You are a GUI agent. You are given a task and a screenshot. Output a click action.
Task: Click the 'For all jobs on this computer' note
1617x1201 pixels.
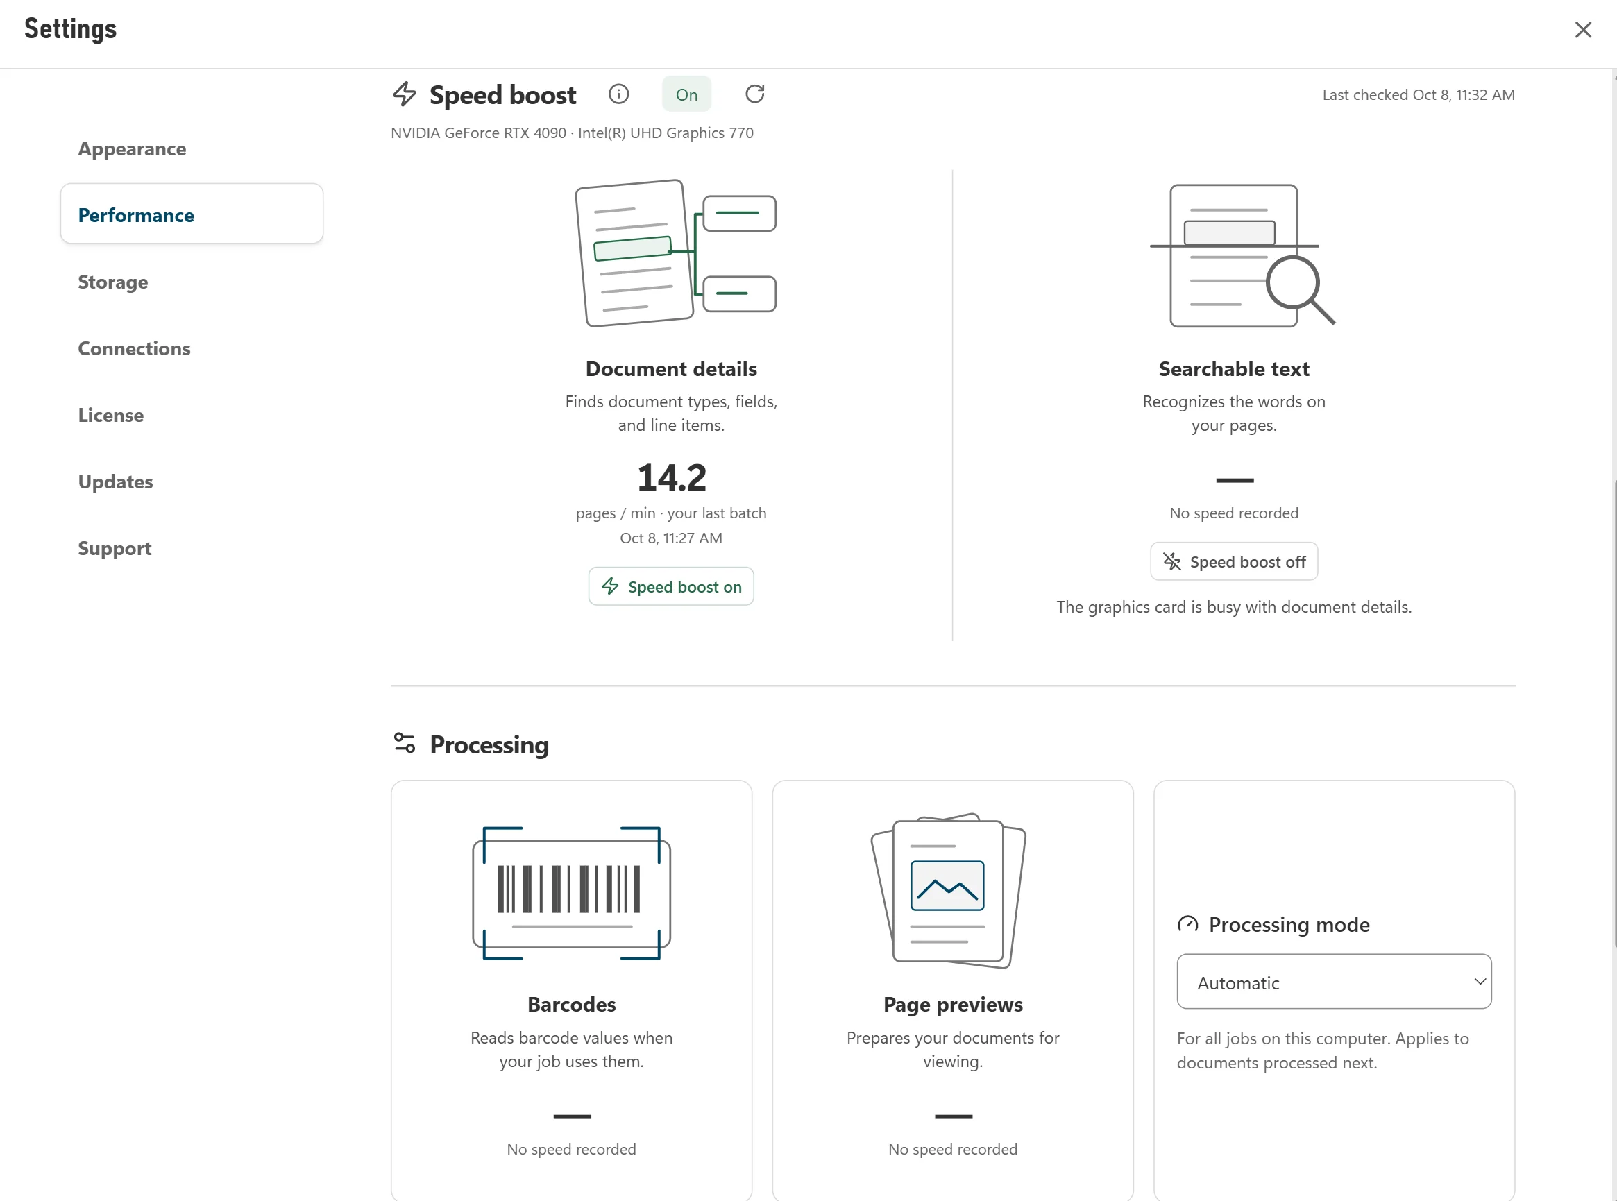[x=1323, y=1050]
